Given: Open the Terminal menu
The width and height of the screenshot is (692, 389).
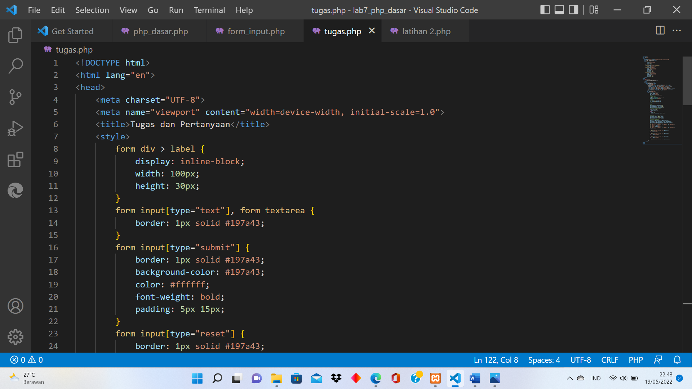Looking at the screenshot, I should pos(209,10).
